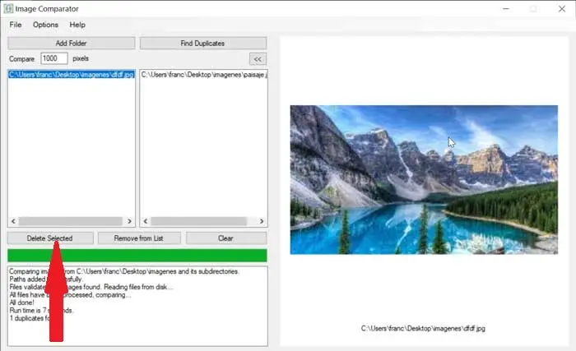Click the mountain lake preview image
The height and width of the screenshot is (351, 576).
pyautogui.click(x=424, y=179)
